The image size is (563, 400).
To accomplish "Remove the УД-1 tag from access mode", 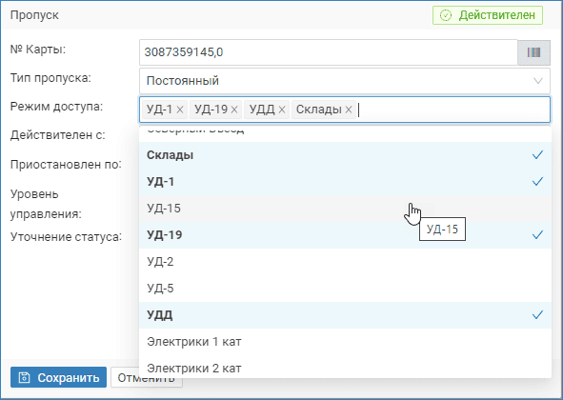I will [x=180, y=110].
